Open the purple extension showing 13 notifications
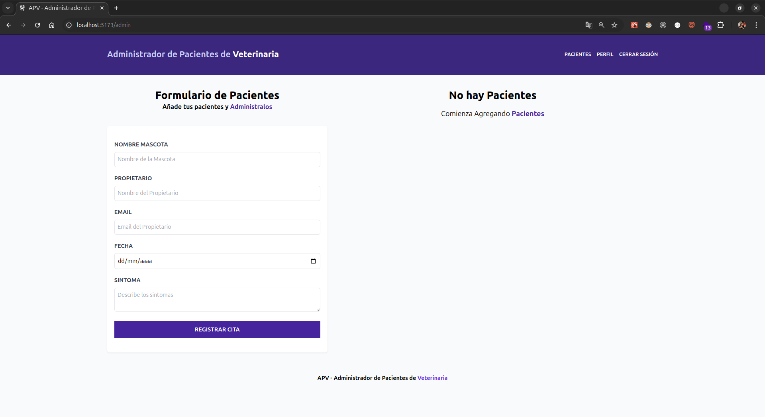This screenshot has width=765, height=417. [708, 25]
